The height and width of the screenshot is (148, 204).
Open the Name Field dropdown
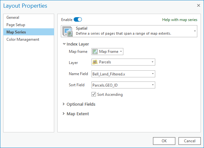click(x=123, y=74)
